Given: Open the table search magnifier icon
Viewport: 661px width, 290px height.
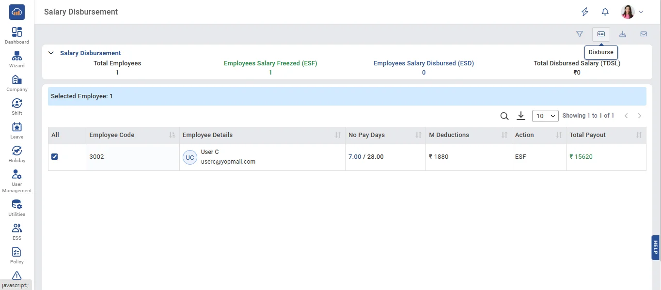Looking at the screenshot, I should click(504, 116).
